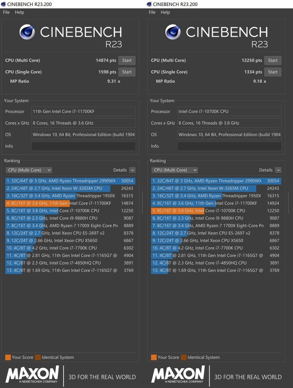This screenshot has width=293, height=388.
Task: Expand the CPU (Multi Core) ranking dropdown in right window
Action: [x=175, y=170]
